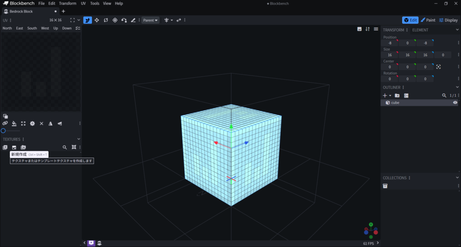Switch to the Element tab

(x=420, y=30)
